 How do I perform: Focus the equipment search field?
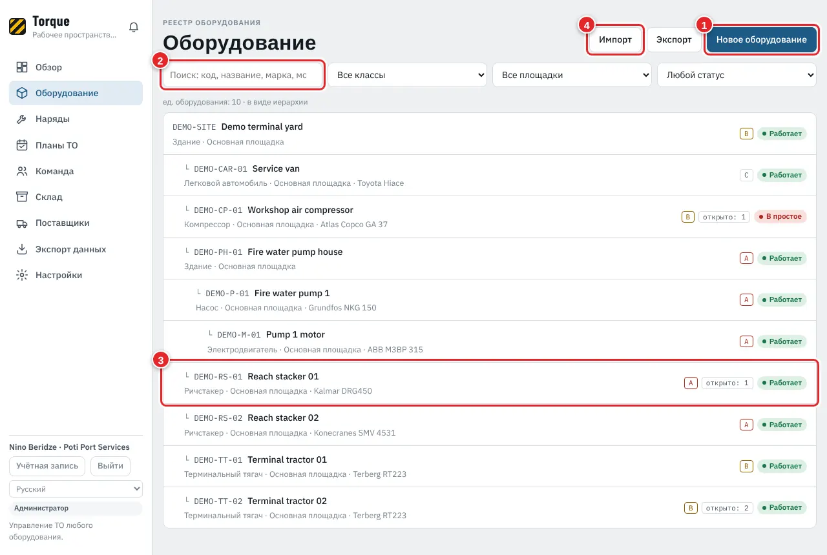point(242,75)
